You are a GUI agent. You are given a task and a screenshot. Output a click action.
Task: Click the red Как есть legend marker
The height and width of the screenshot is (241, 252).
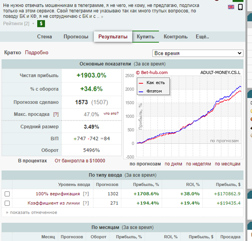pyautogui.click(x=141, y=83)
